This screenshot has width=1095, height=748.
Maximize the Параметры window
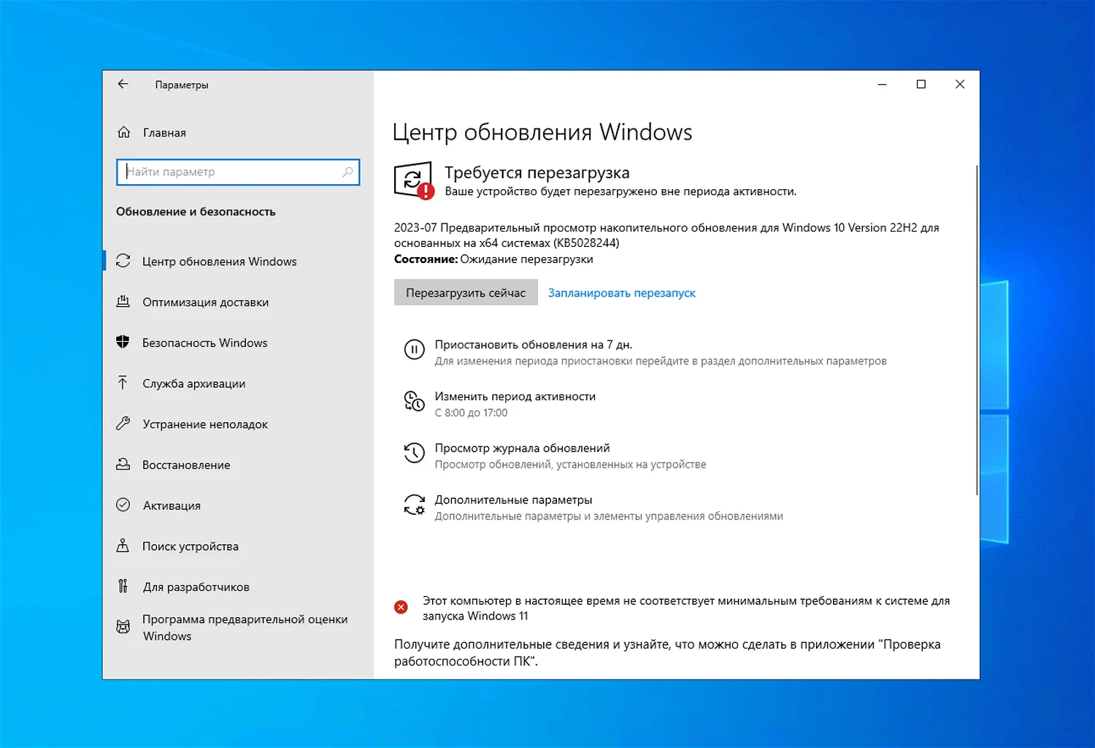coord(921,84)
